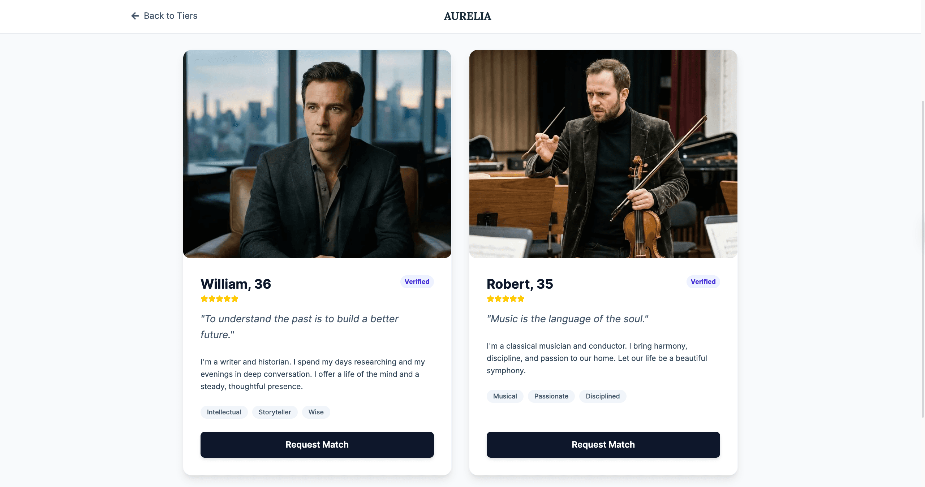Click the name Robert, 35
925x487 pixels.
pyautogui.click(x=520, y=284)
